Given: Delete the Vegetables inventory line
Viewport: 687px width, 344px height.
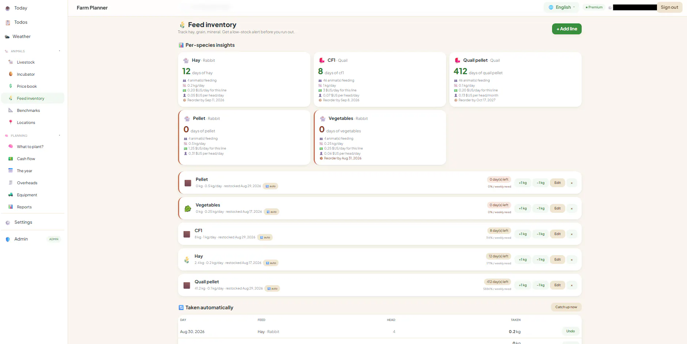Looking at the screenshot, I should click(571, 208).
